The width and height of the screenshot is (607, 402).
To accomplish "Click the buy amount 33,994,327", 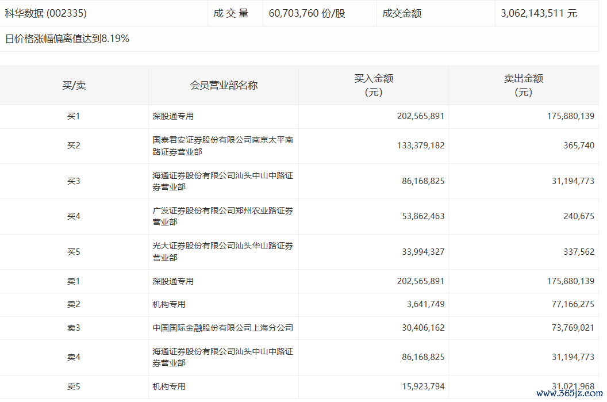I will coord(423,252).
